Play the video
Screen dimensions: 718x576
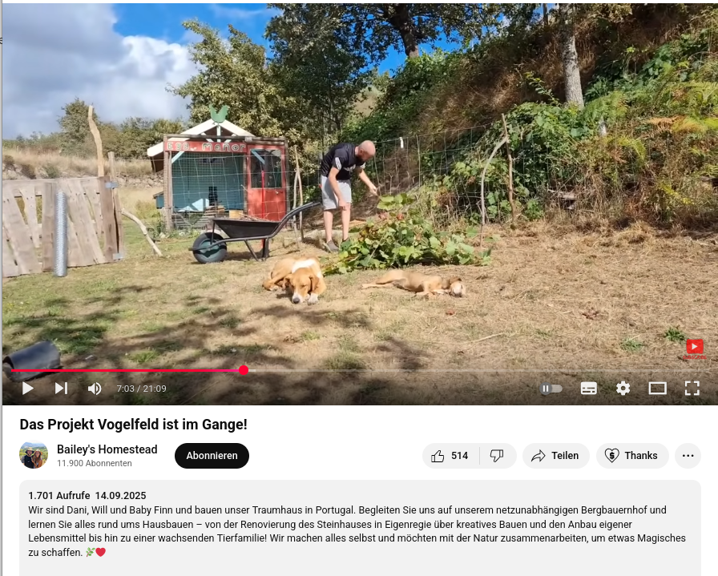click(x=27, y=389)
